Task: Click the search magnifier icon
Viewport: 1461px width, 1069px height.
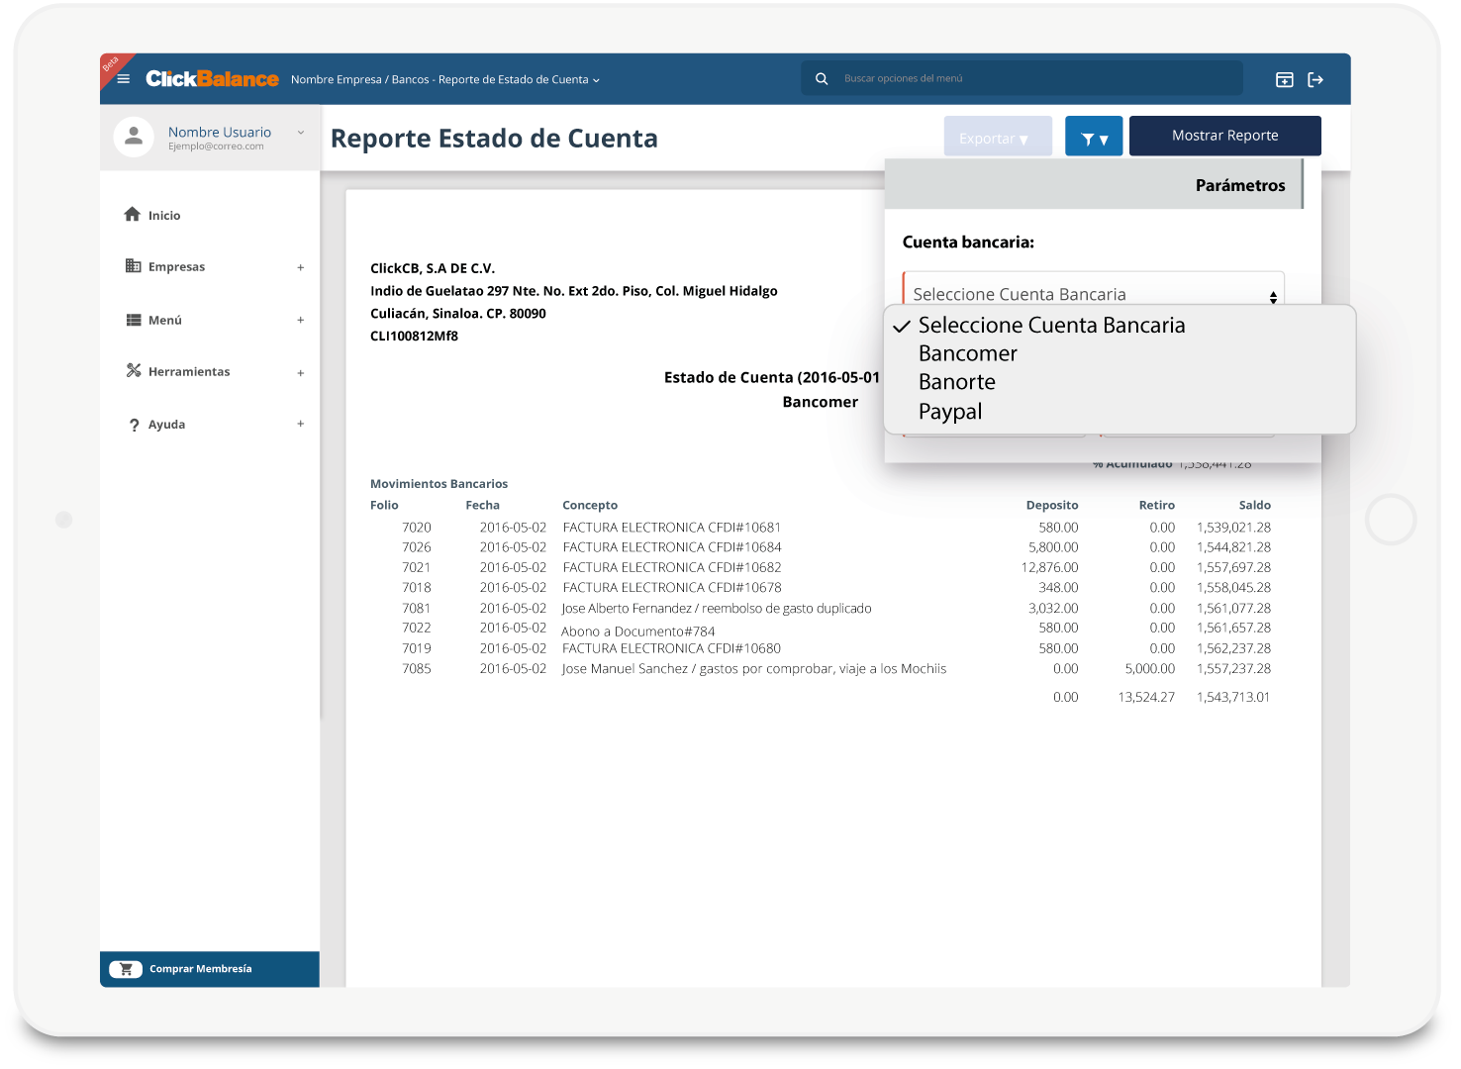Action: pyautogui.click(x=822, y=79)
